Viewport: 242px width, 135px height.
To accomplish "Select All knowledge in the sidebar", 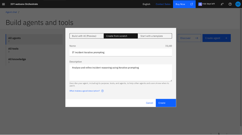I will click(x=34, y=61).
